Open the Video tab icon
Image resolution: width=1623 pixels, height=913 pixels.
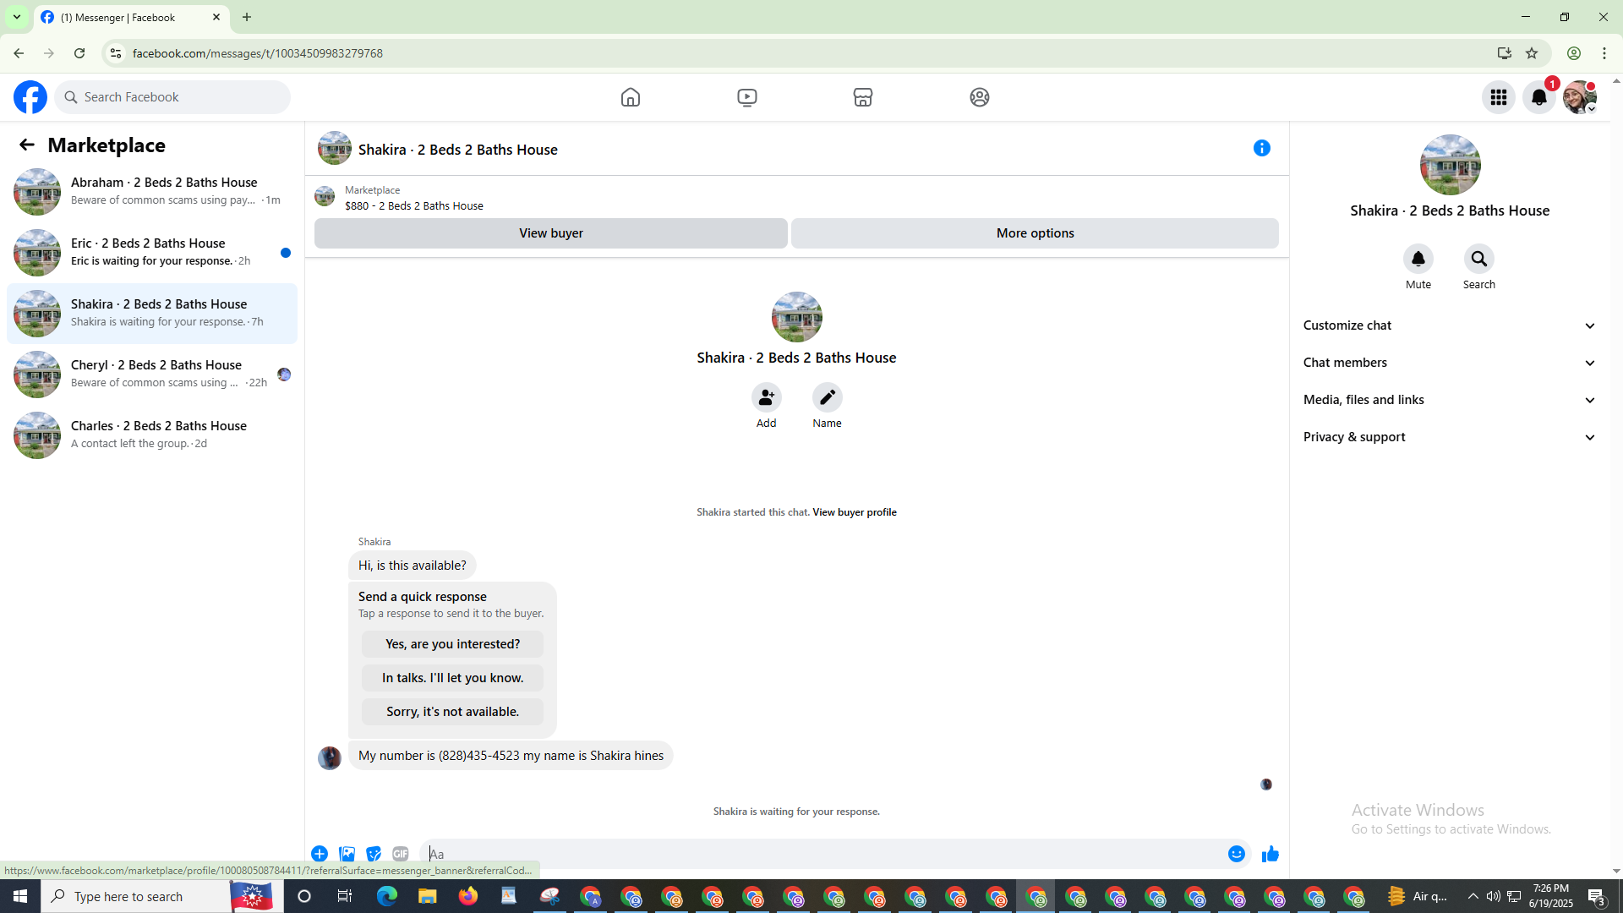747,97
